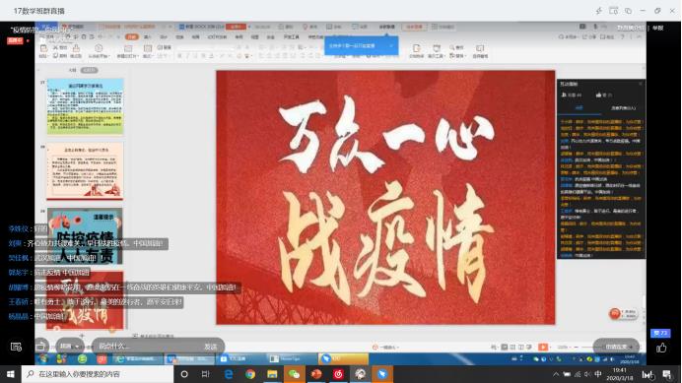This screenshot has height=383, width=682.
Task: Expand the system tray hidden icons arrow
Action: [556, 374]
